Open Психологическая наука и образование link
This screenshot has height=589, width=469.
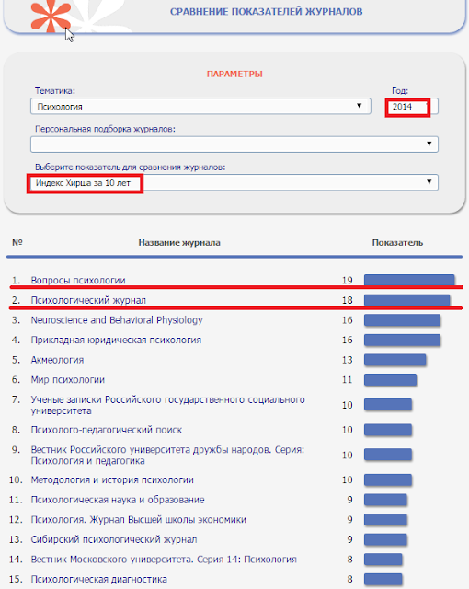tap(118, 500)
